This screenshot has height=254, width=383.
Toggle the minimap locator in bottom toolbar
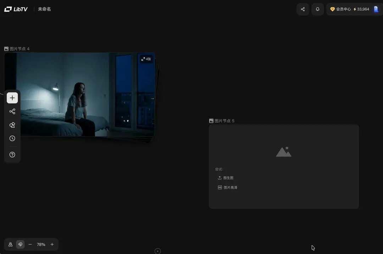[10, 244]
